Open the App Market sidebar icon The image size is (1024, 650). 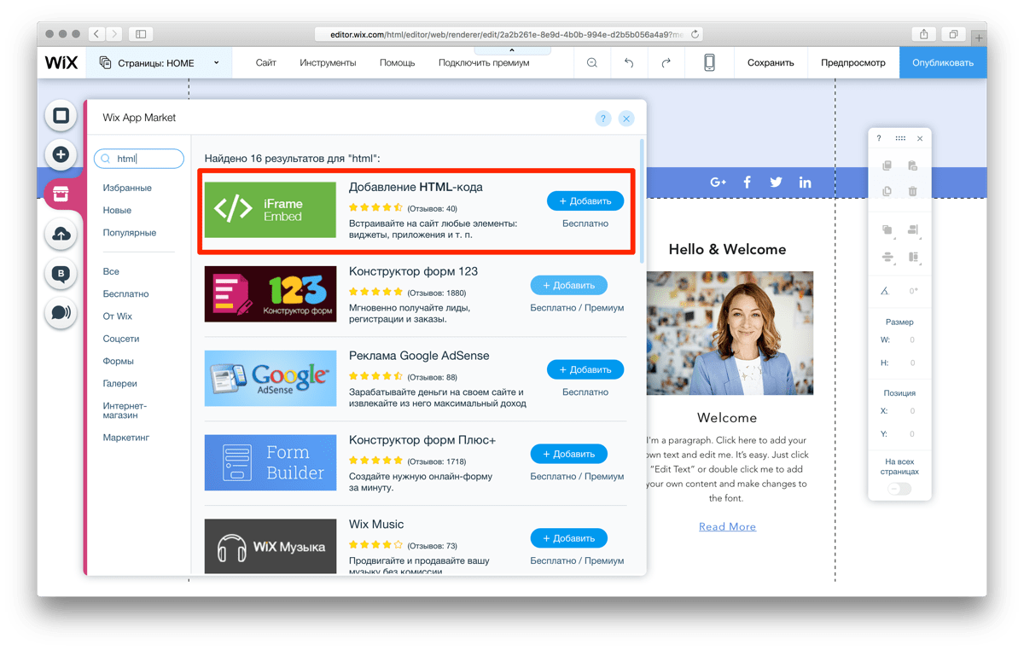coord(61,194)
